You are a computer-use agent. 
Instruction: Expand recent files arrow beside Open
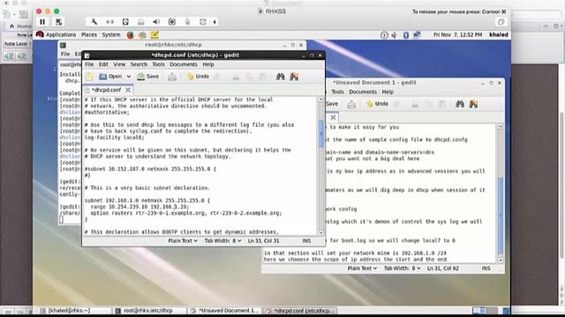(x=129, y=77)
